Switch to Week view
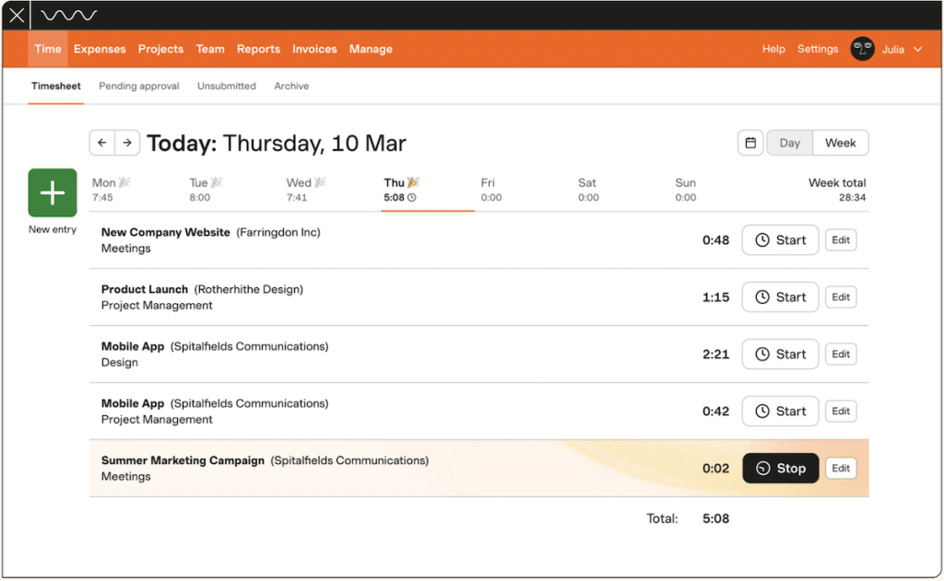The width and height of the screenshot is (944, 581). [x=840, y=143]
